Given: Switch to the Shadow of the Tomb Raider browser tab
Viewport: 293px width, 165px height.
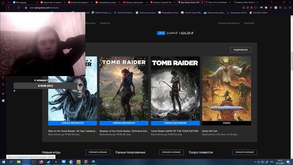Looking at the screenshot, I should point(246,2).
